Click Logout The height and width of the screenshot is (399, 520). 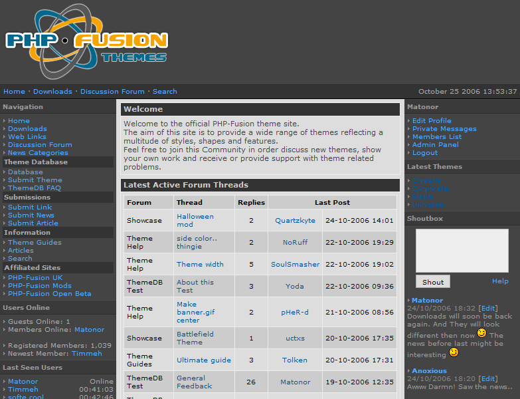click(425, 153)
